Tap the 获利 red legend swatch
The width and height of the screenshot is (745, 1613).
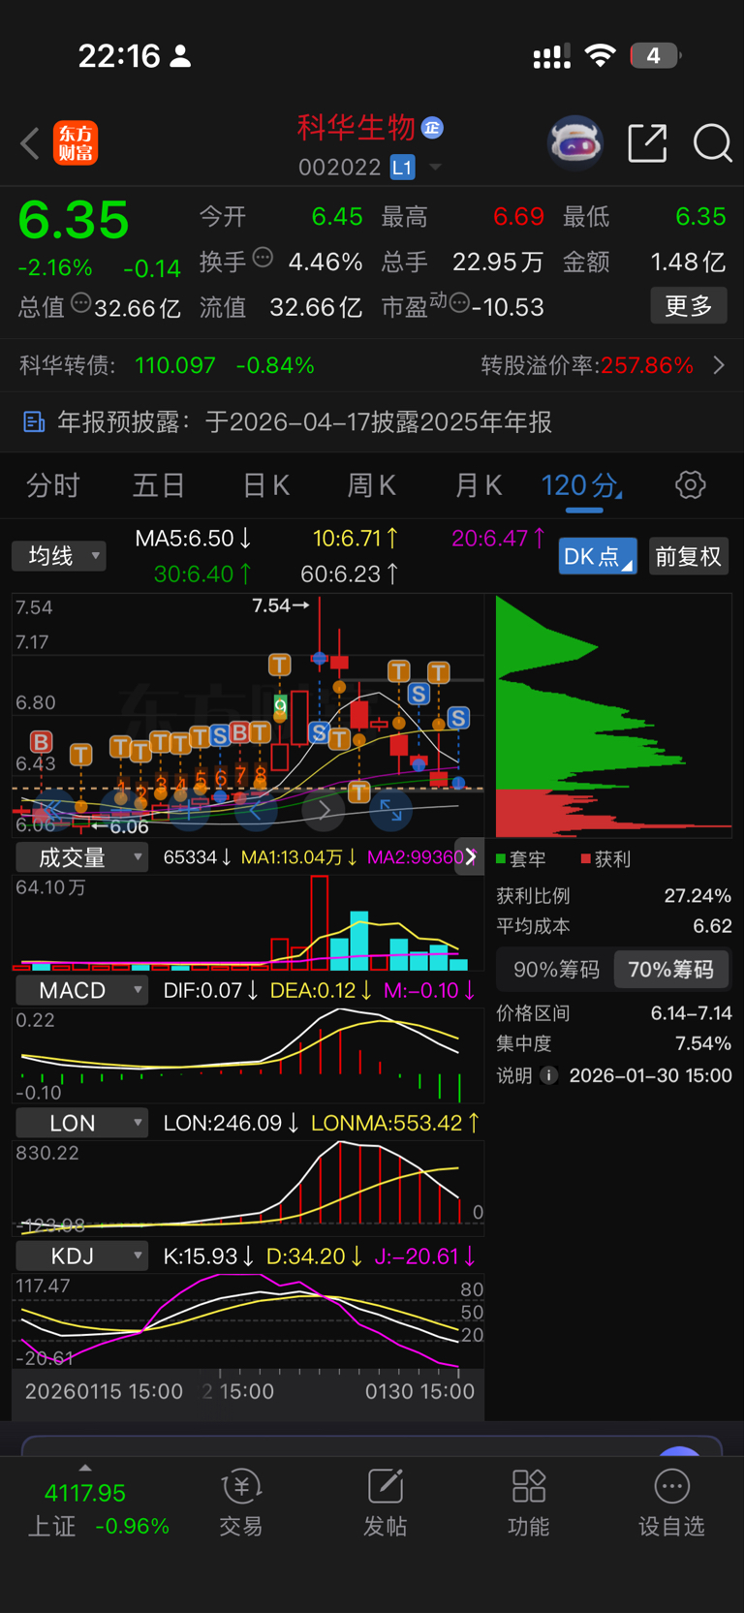pyautogui.click(x=585, y=858)
